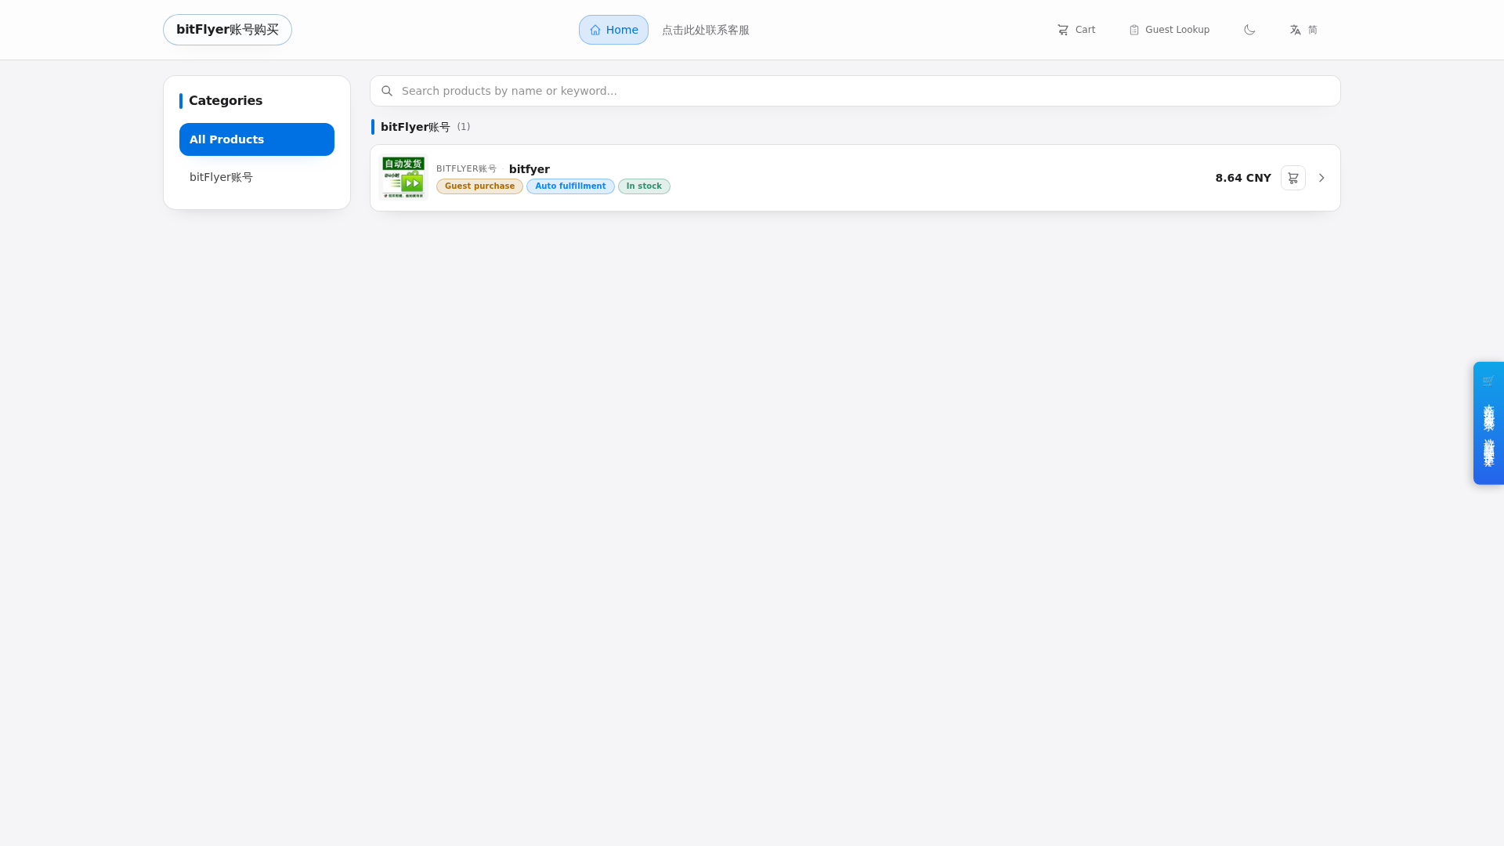Viewport: 1504px width, 846px height.
Task: Expand bitfyer product details with the chevron
Action: click(1321, 178)
